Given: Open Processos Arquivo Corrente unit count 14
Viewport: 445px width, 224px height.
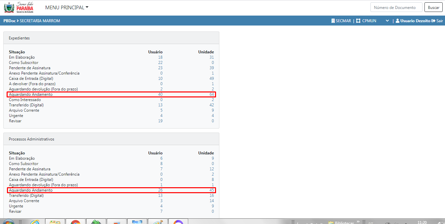Looking at the screenshot, I should click(x=211, y=201).
